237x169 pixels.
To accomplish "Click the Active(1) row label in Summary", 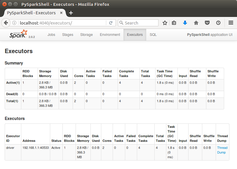I will 13,83.
